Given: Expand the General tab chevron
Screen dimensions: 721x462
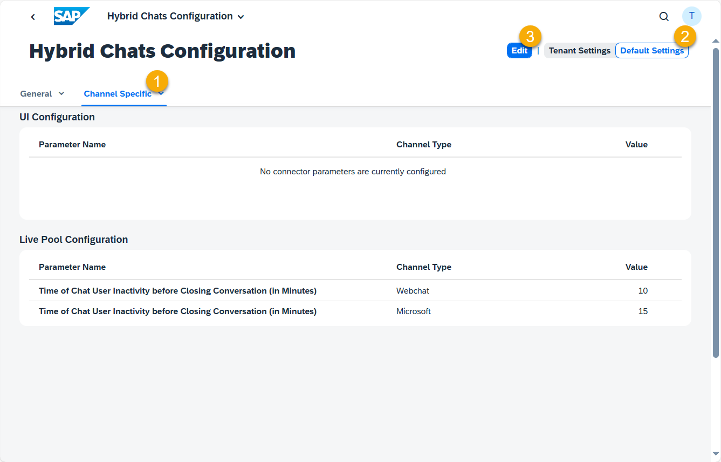Looking at the screenshot, I should pyautogui.click(x=61, y=93).
